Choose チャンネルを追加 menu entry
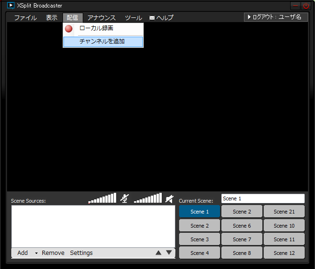315x269 pixels. click(103, 42)
